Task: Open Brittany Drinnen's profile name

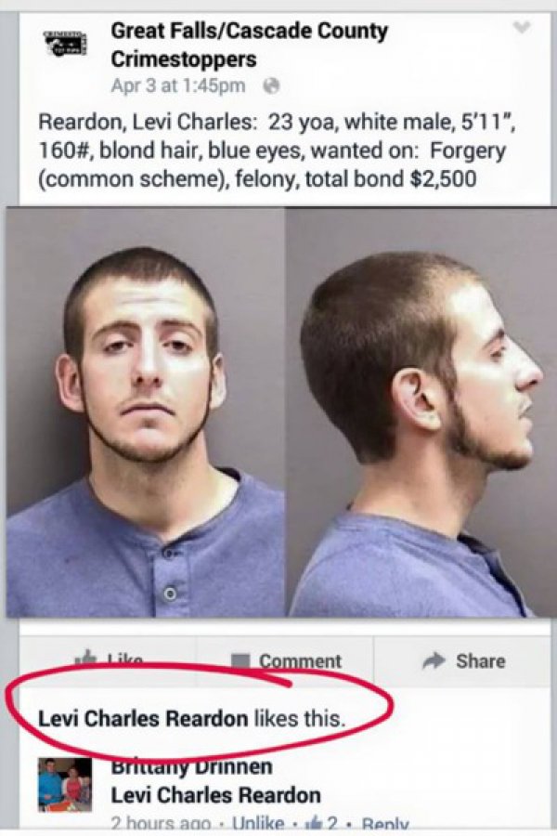Action: (x=192, y=766)
